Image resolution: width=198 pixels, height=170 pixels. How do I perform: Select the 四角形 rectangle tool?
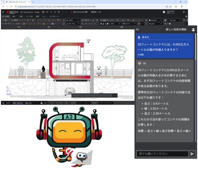tap(15, 20)
